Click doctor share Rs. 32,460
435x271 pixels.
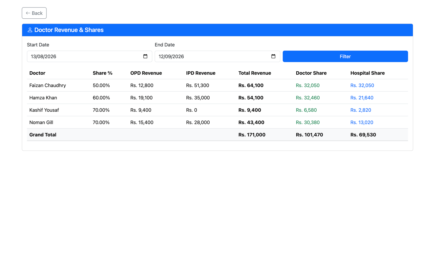pyautogui.click(x=308, y=98)
